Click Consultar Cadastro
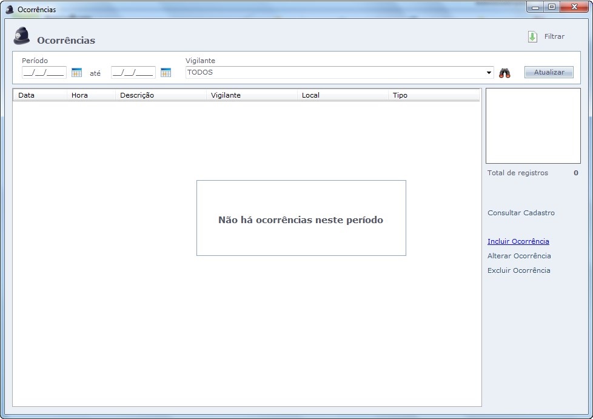The width and height of the screenshot is (593, 419). 521,213
